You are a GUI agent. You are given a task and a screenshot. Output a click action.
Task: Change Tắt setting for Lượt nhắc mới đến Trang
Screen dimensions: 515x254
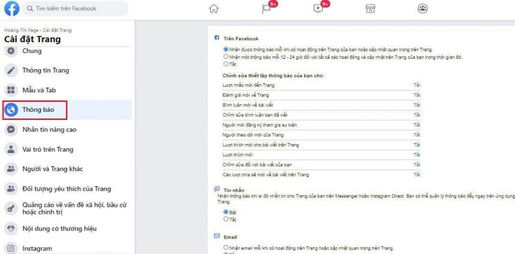tap(416, 85)
